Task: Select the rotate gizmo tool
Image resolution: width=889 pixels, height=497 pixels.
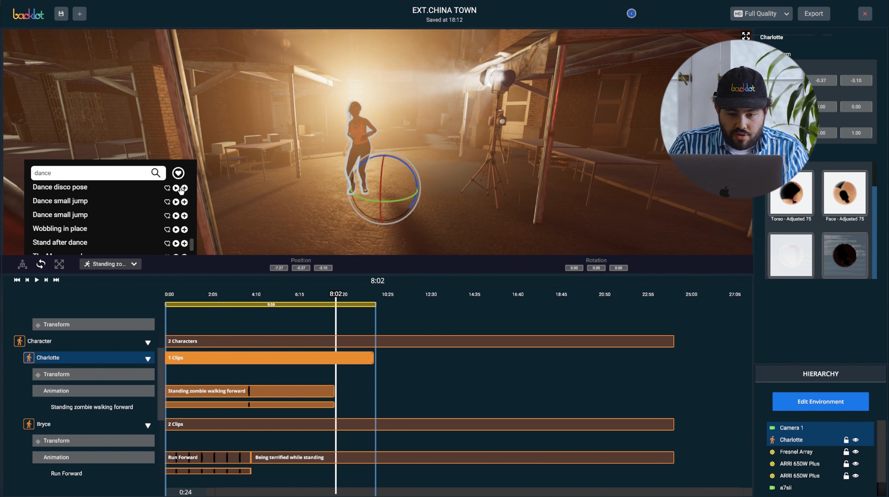Action: click(41, 264)
